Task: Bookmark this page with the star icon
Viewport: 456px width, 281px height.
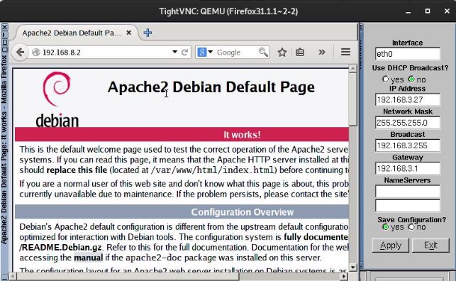Action: click(282, 53)
